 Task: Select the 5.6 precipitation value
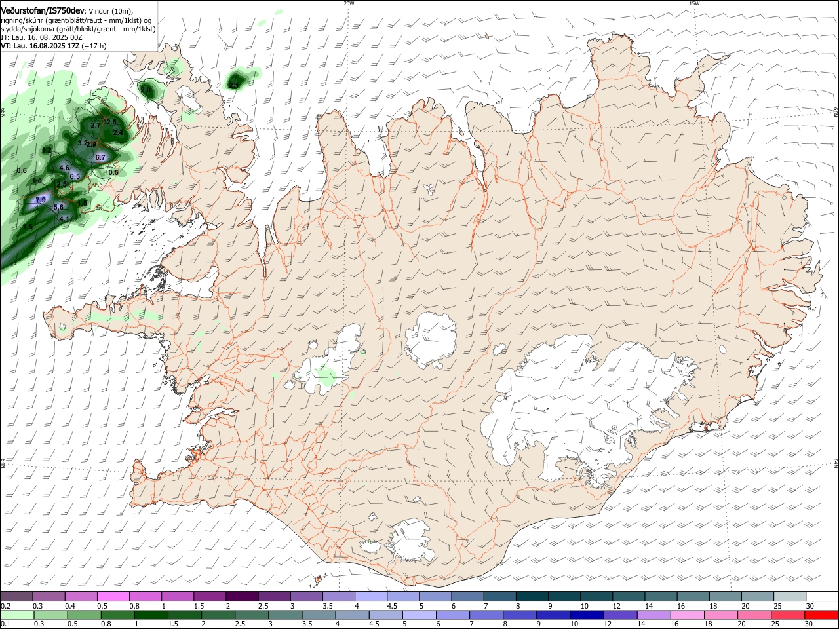click(x=58, y=208)
